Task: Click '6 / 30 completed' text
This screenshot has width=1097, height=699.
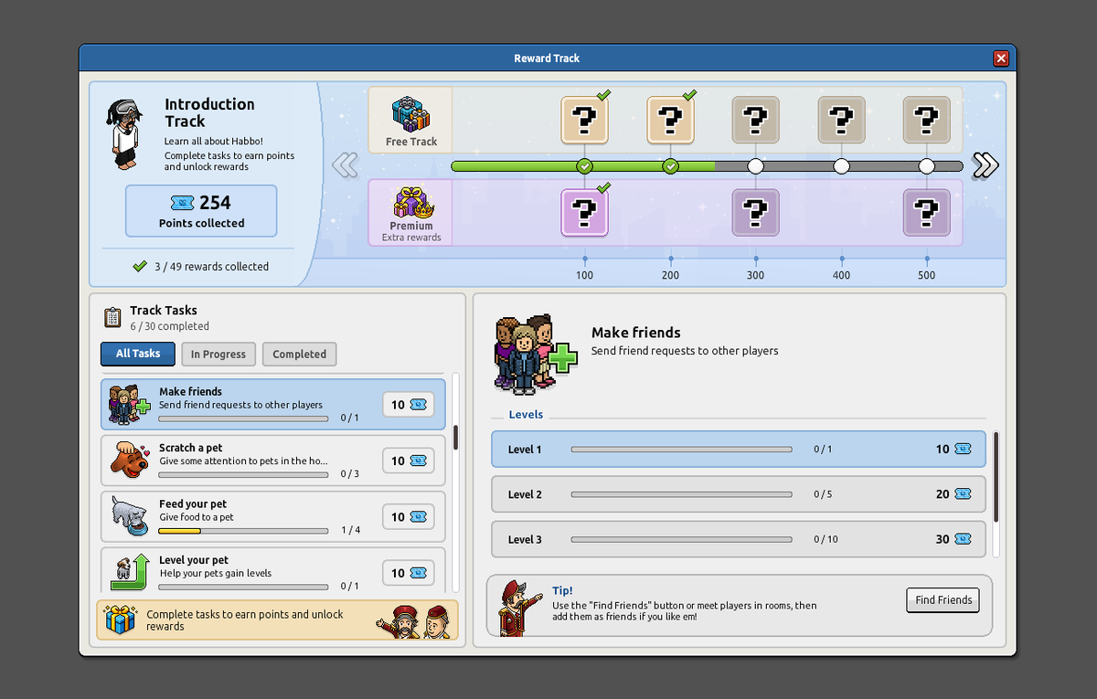Action: 169,326
